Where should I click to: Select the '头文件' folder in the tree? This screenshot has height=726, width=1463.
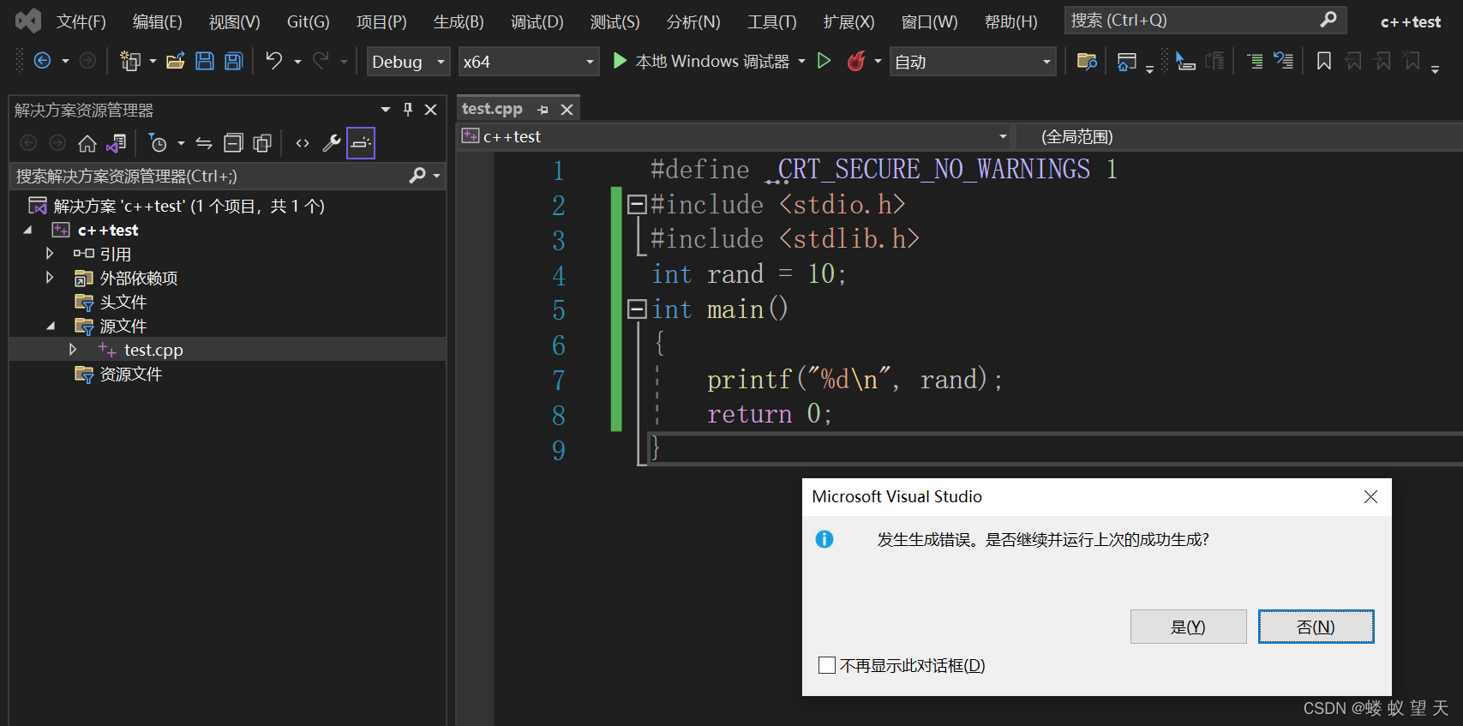tap(123, 302)
